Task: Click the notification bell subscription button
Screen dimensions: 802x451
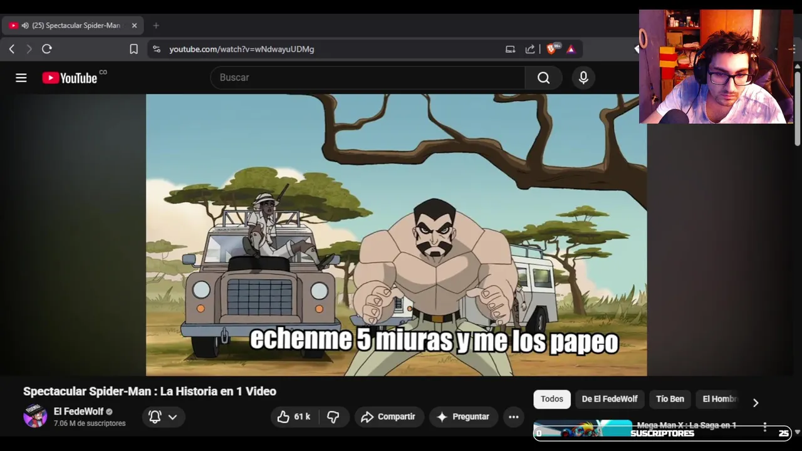Action: [162, 417]
